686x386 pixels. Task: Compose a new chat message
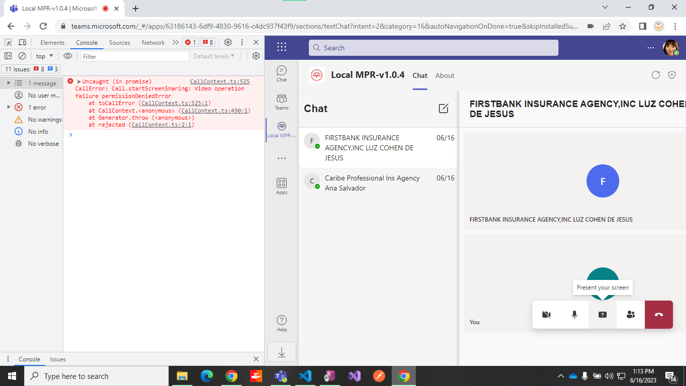(443, 108)
